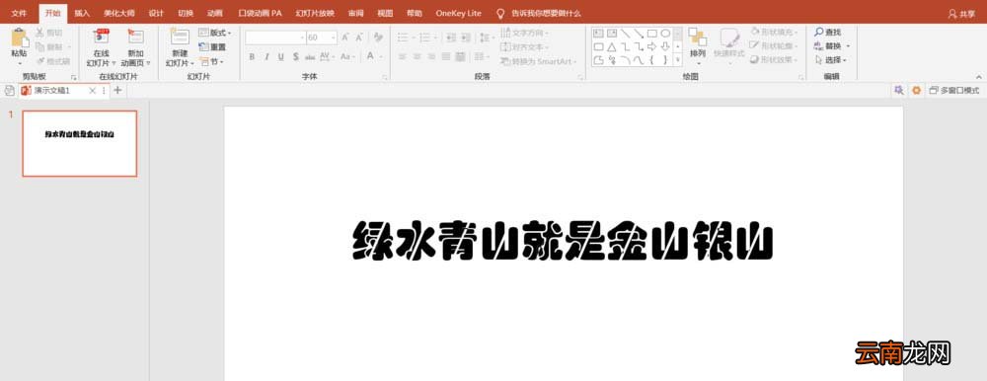Click the Tell me what to do search box

click(546, 13)
